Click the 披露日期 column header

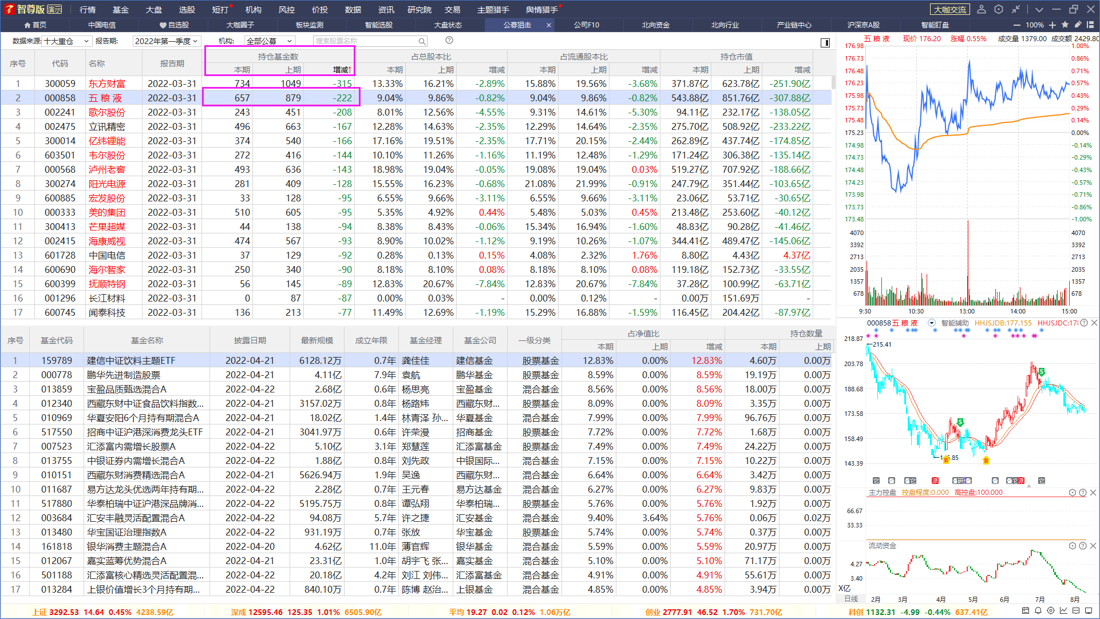(x=250, y=340)
